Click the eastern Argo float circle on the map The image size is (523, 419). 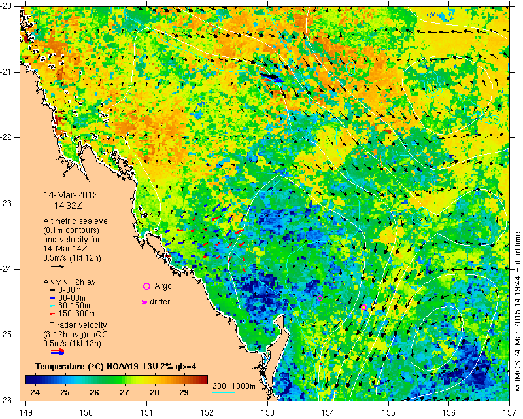pyautogui.click(x=364, y=308)
